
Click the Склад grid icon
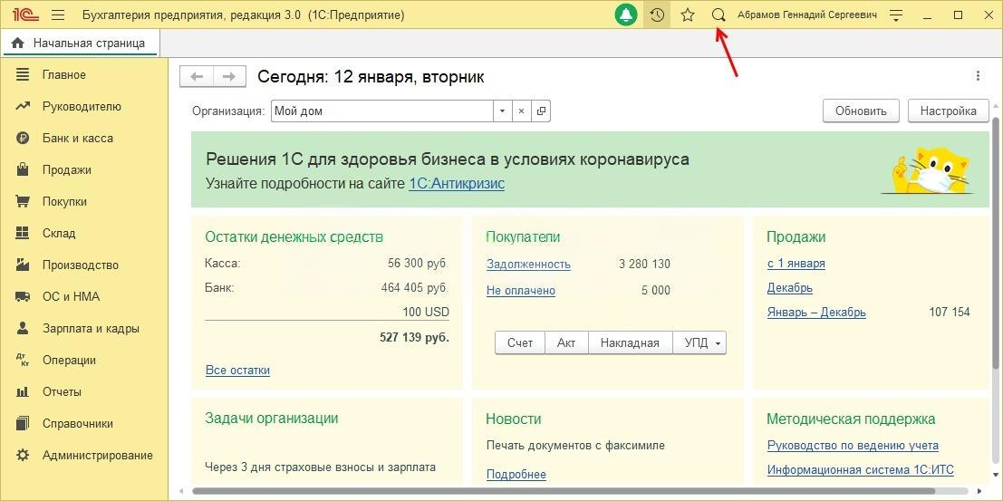(x=23, y=233)
